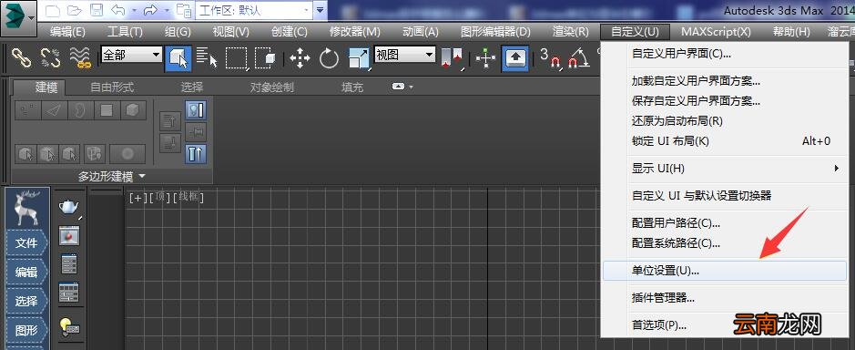
Task: Click the 文件 button in left sidebar
Action: pos(26,243)
